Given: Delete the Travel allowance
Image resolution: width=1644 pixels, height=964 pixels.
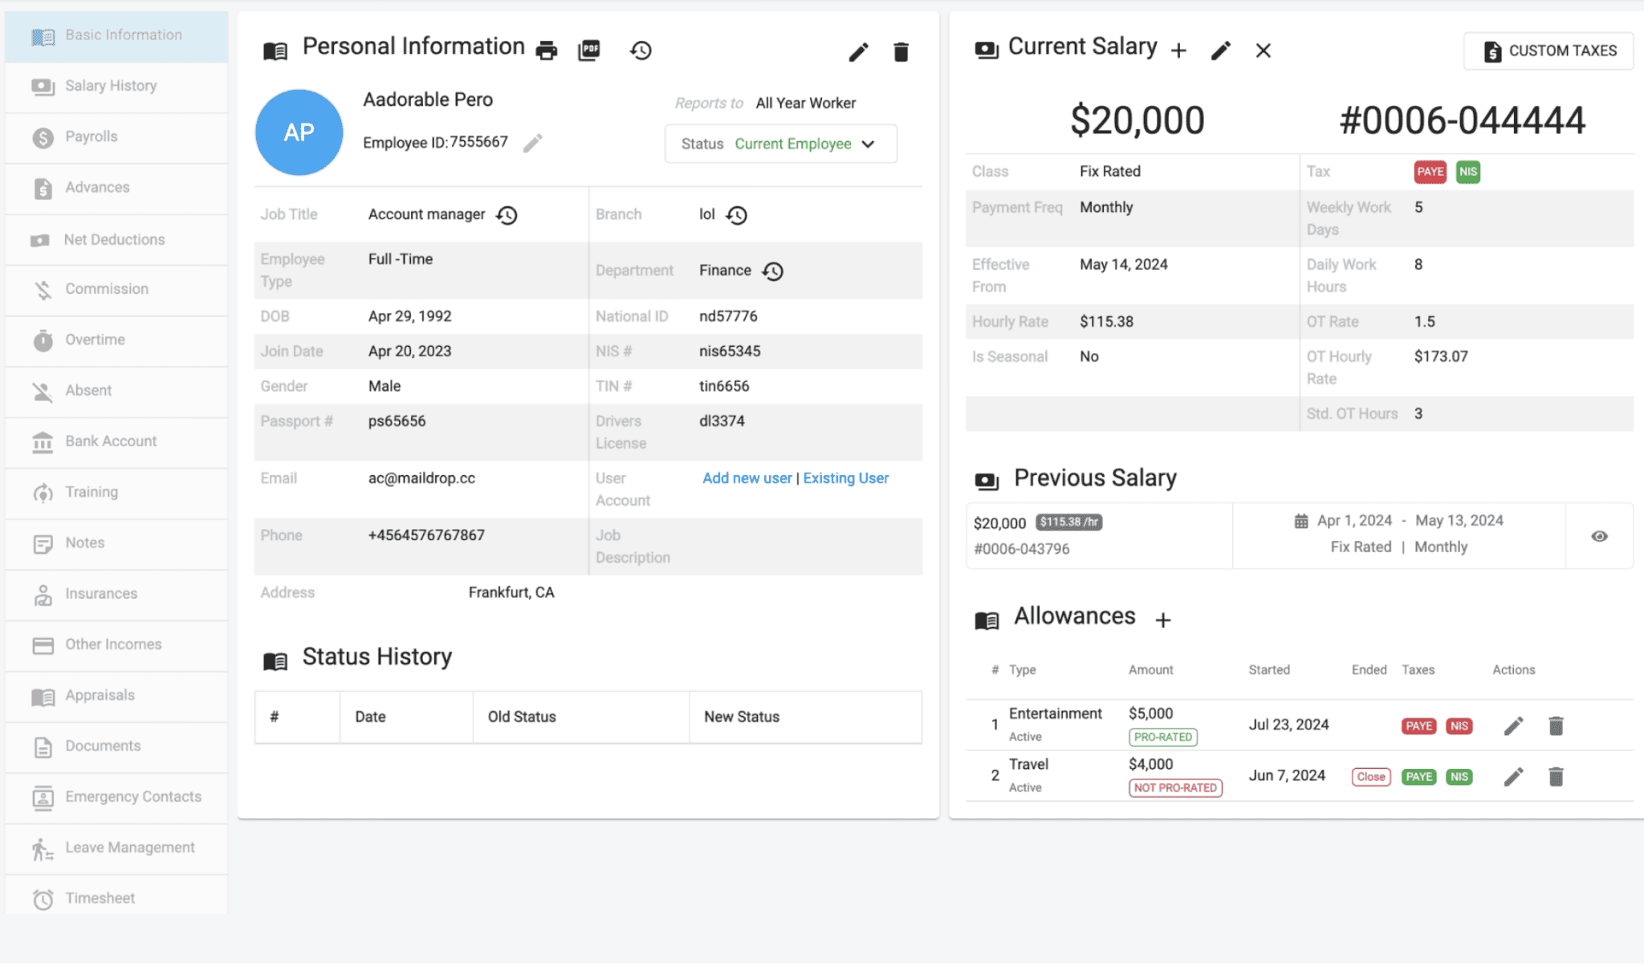Looking at the screenshot, I should (1556, 776).
